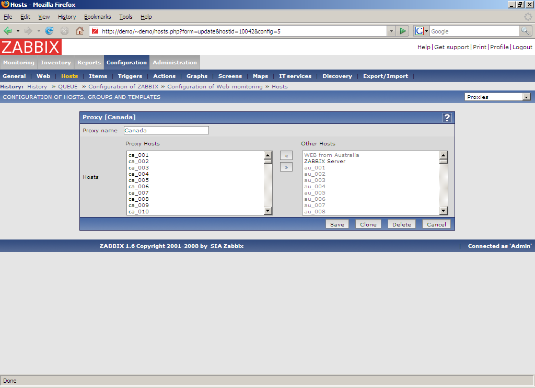Open the help question mark icon in the Proxy form

click(447, 118)
